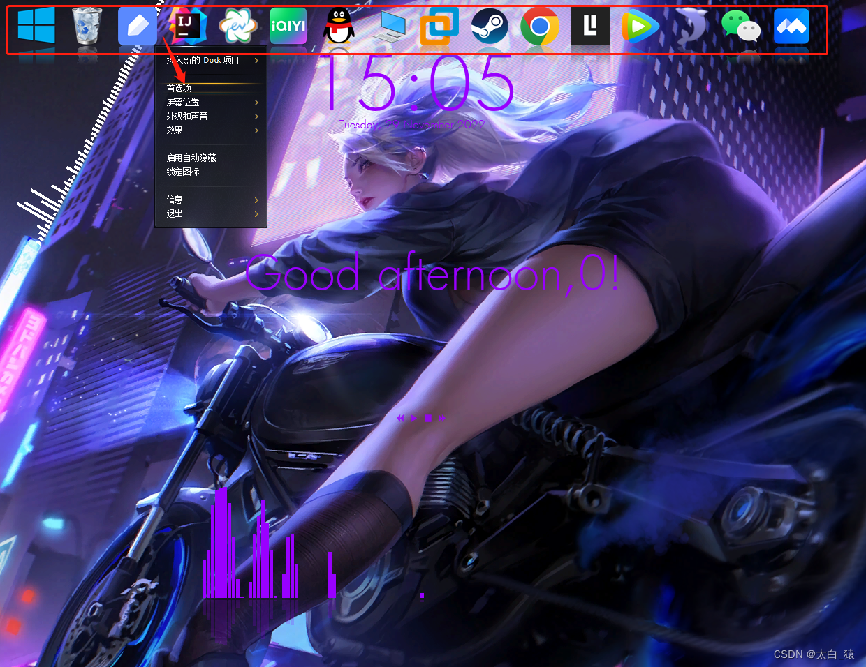Image resolution: width=866 pixels, height=667 pixels.
Task: Expand the chevron next to 退出
Action: [256, 214]
